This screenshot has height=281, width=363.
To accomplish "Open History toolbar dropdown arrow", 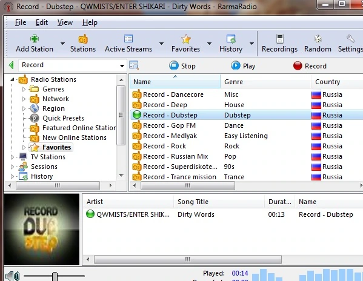I will pos(251,44).
